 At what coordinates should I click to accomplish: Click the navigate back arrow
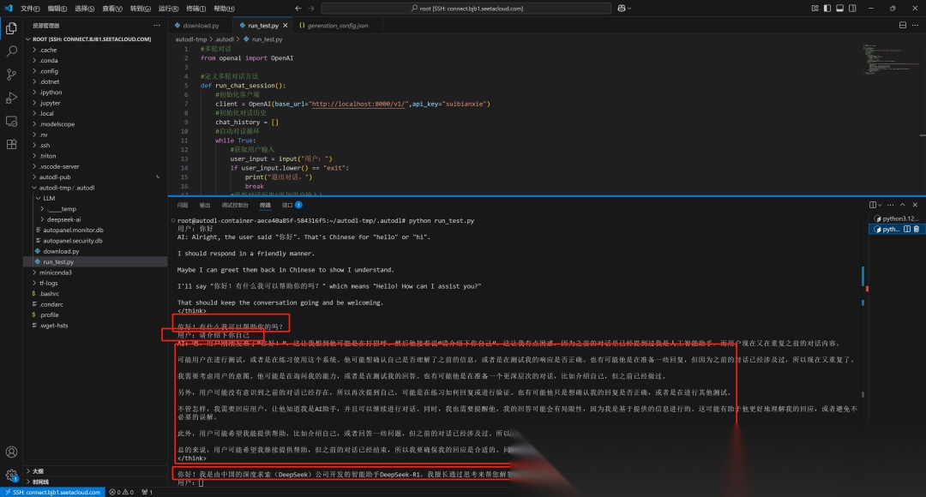298,9
